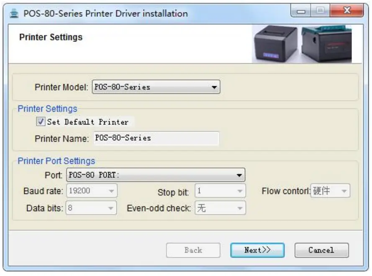The height and width of the screenshot is (276, 372).
Task: Cancel the driver installation
Action: point(321,250)
